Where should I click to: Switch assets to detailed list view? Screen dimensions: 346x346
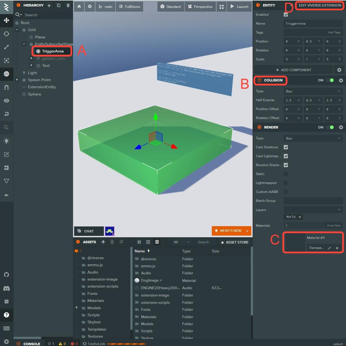(157, 242)
